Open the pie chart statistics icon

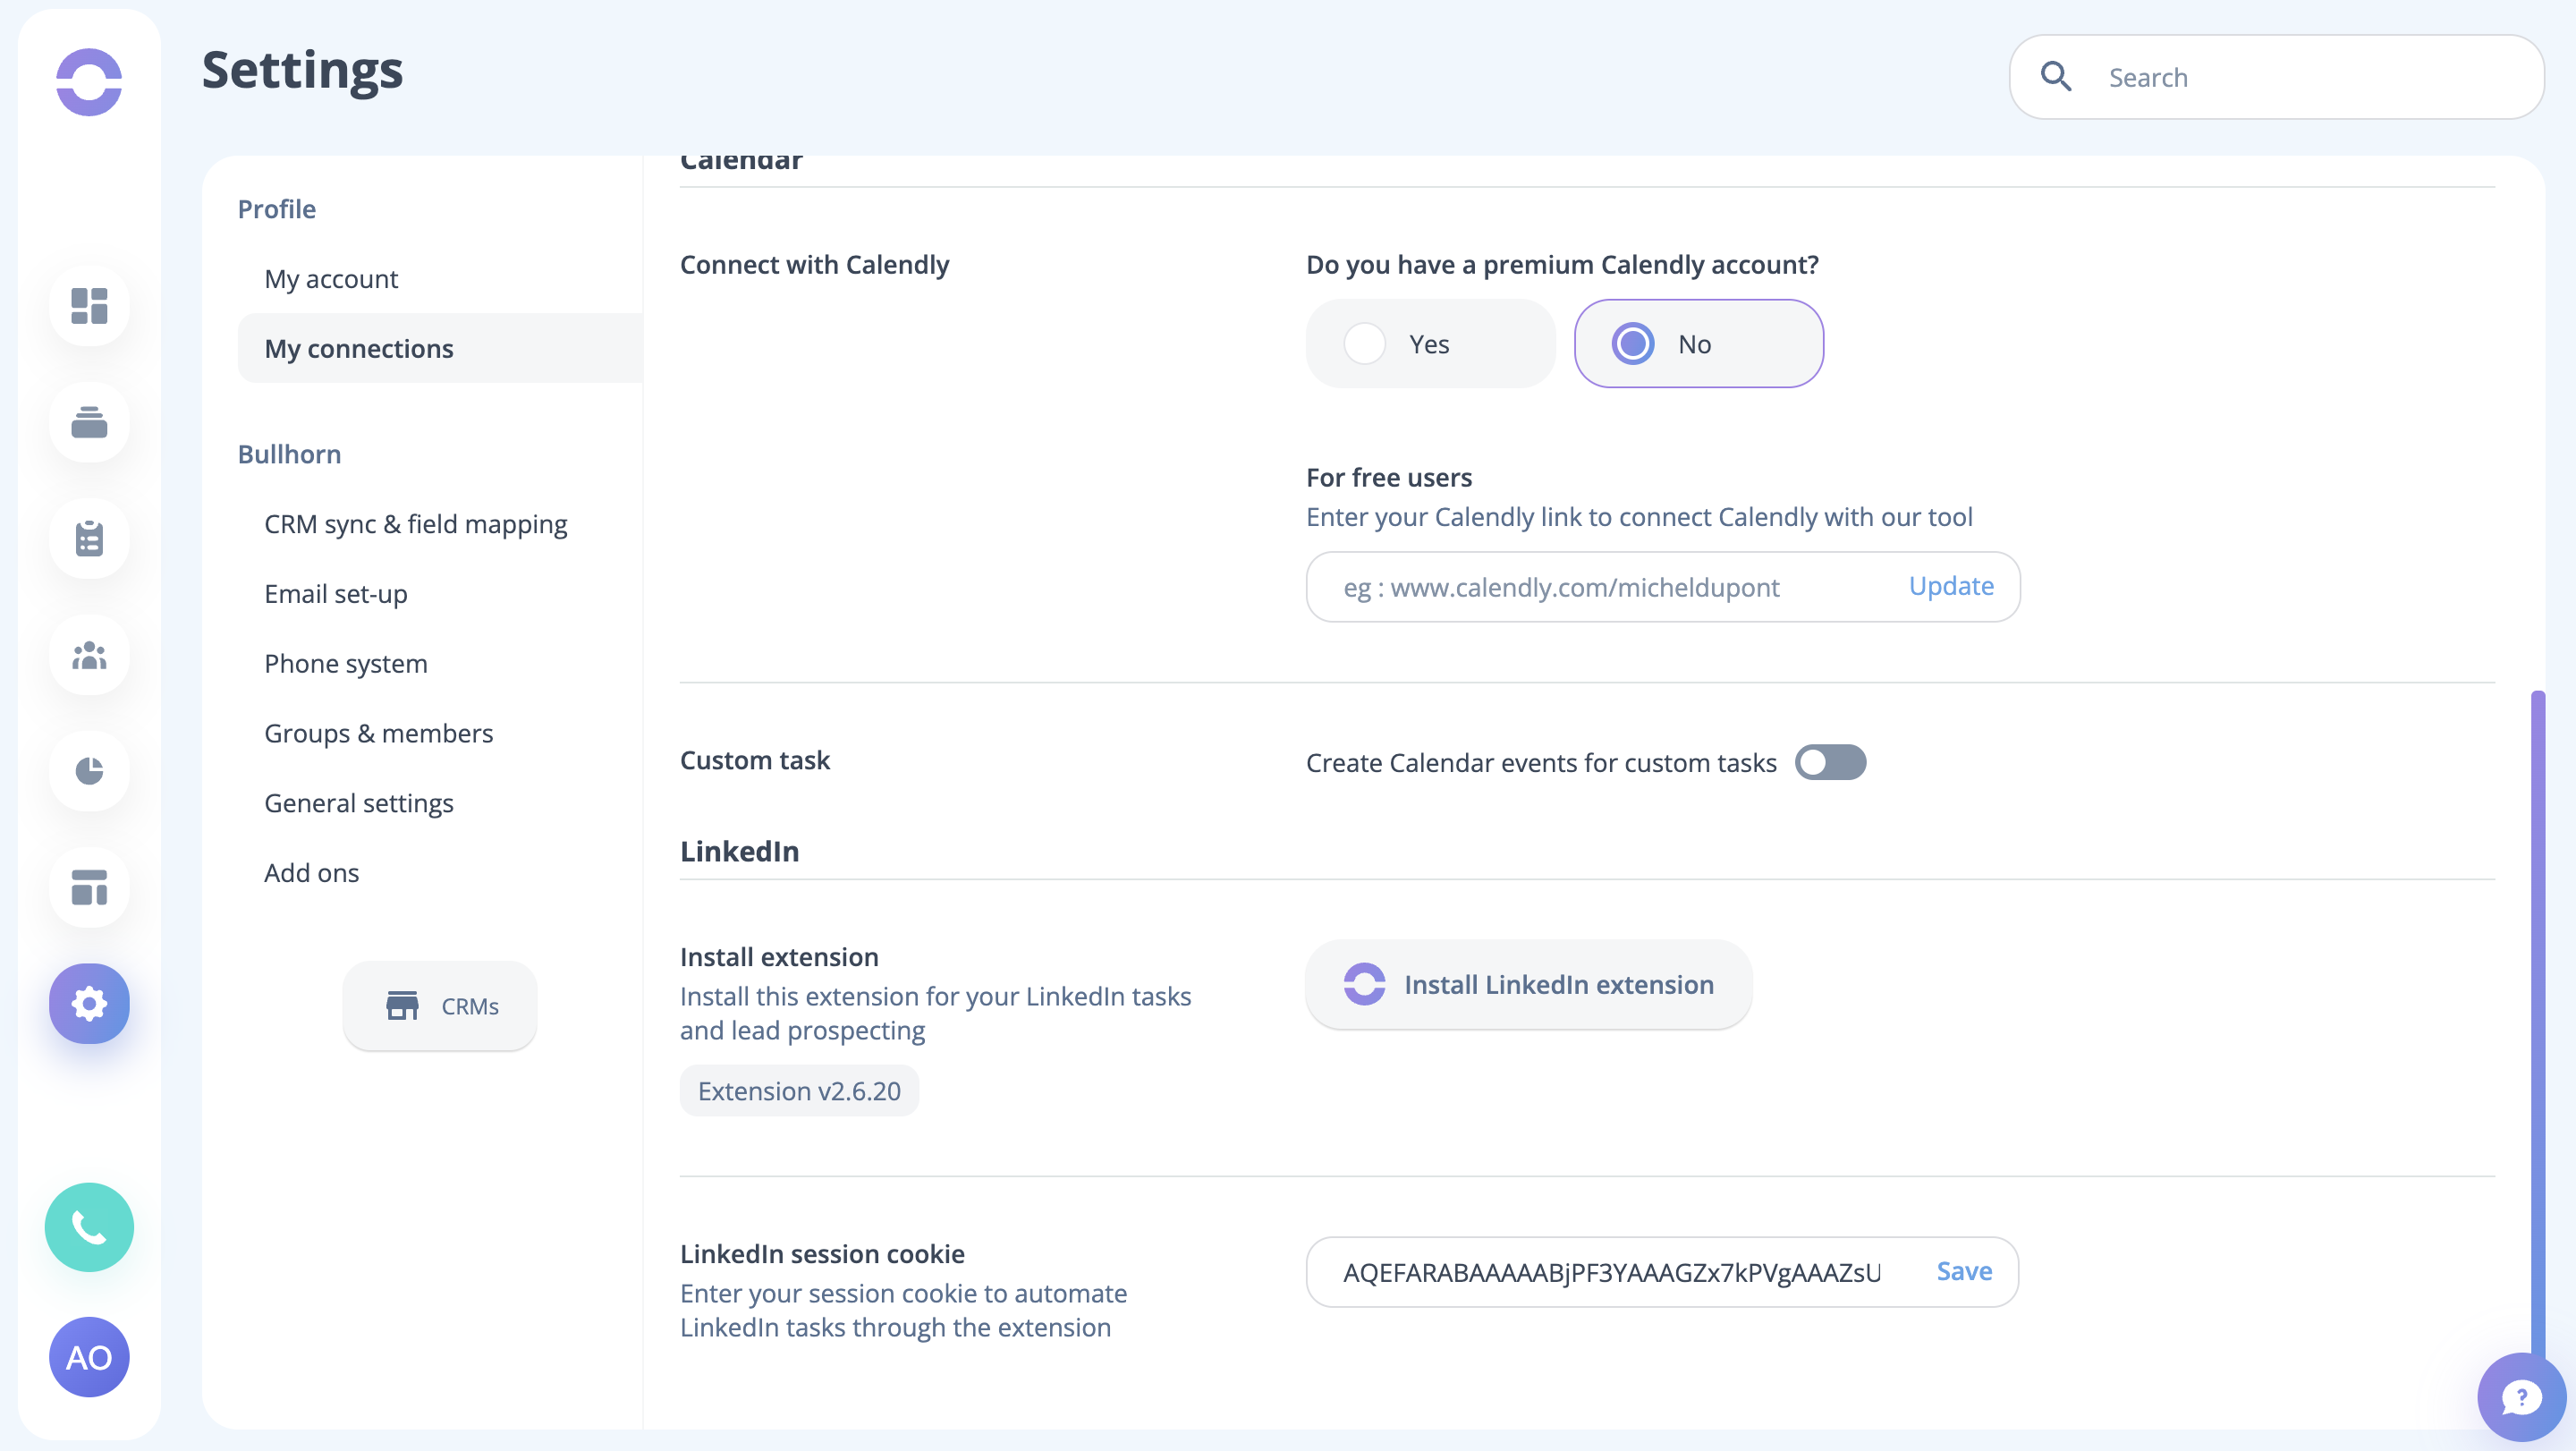pos(89,771)
